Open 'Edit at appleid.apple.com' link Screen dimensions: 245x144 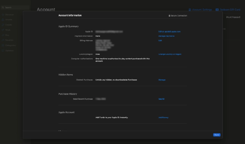pos(169,32)
